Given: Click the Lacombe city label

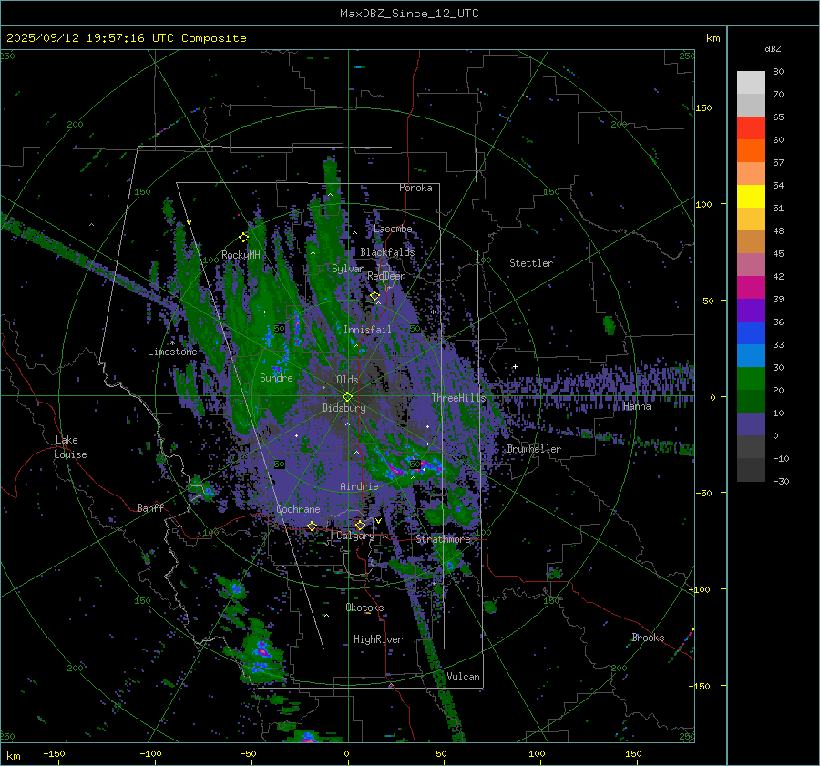Looking at the screenshot, I should click(394, 229).
